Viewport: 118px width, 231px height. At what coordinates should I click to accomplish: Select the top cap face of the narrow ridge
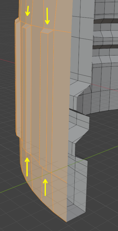tap(27, 26)
